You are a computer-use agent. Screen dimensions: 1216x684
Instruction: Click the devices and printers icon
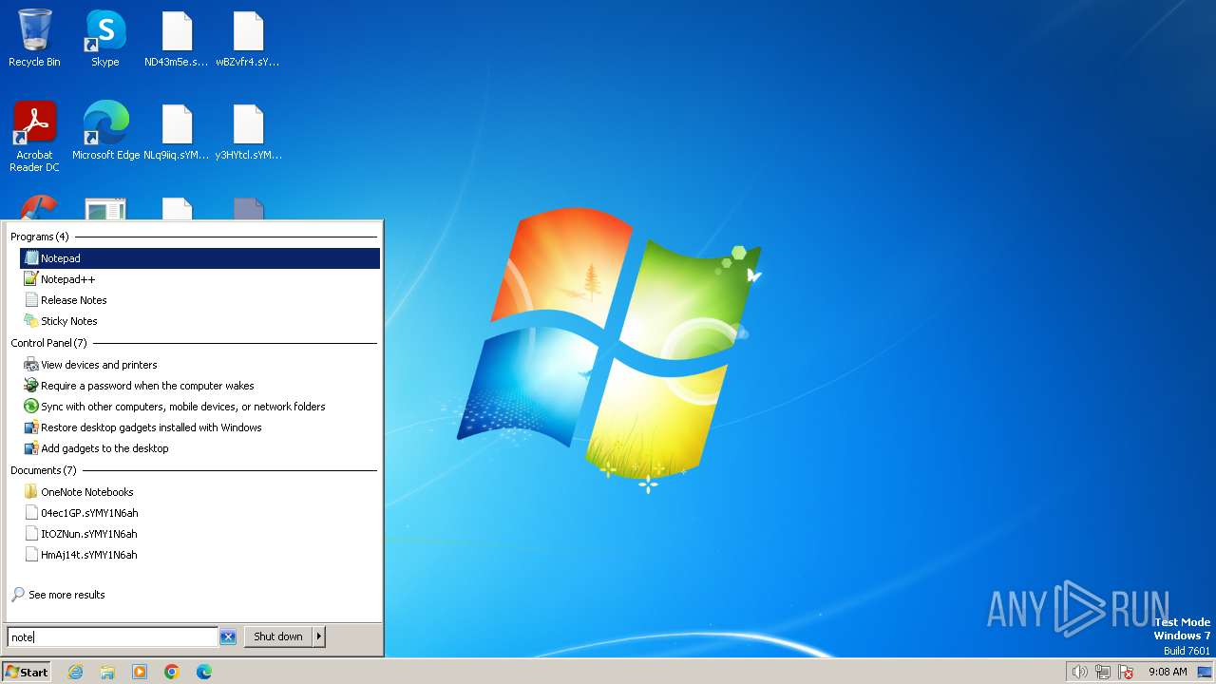click(x=31, y=365)
